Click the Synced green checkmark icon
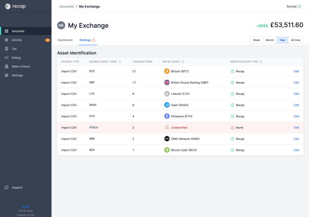 point(299,7)
